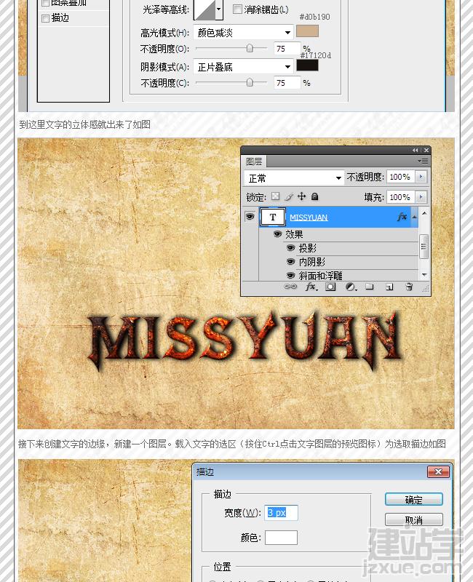Open 阴影模式 dropdown showing 正片叠底
The width and height of the screenshot is (473, 582).
point(243,67)
